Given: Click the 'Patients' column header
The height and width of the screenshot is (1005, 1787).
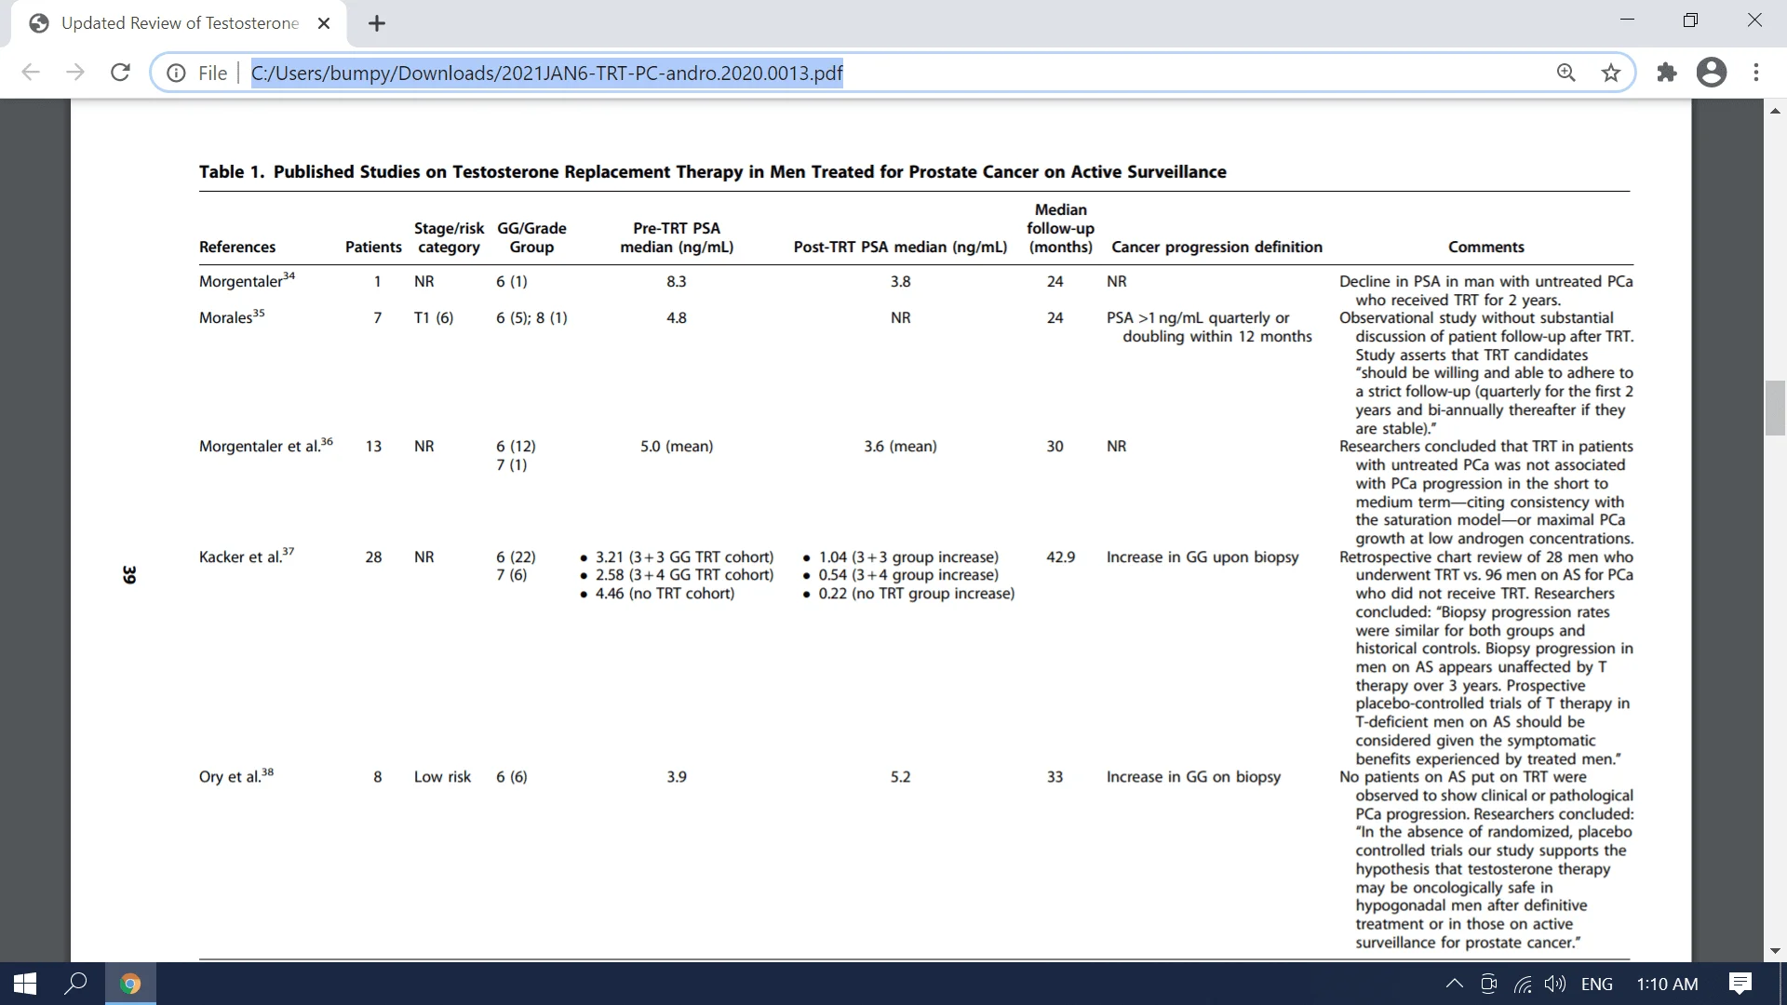Looking at the screenshot, I should click(373, 247).
